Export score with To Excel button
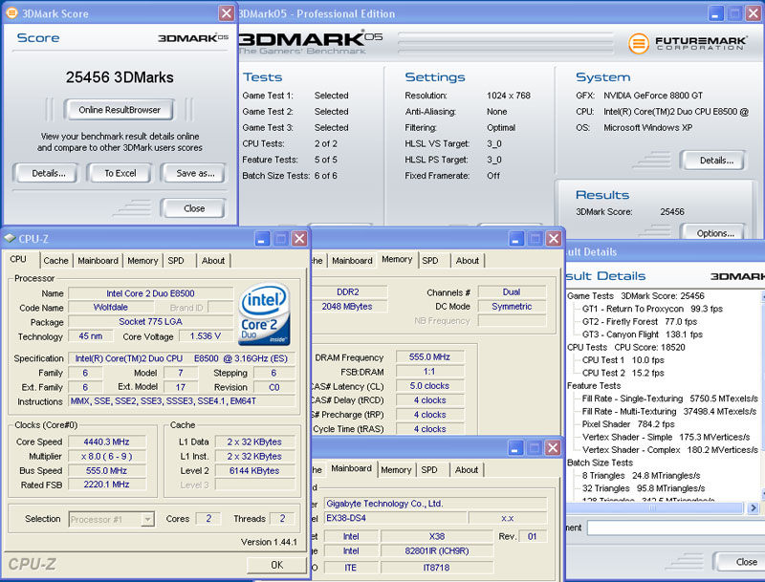 click(120, 173)
